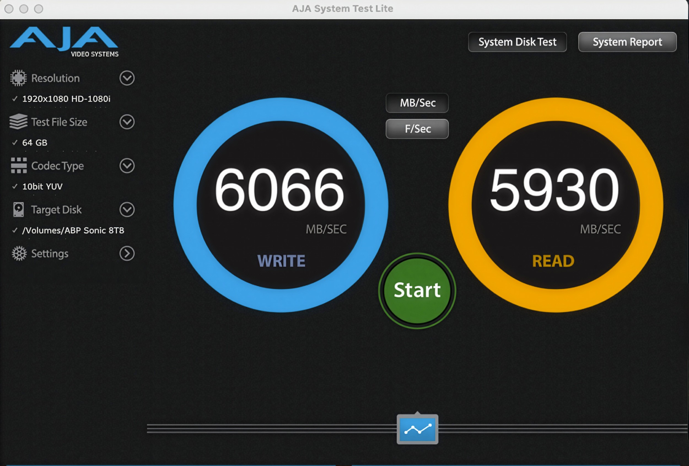This screenshot has height=466, width=689.
Task: Open Settings with the right arrow
Action: click(127, 254)
